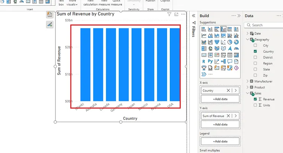Image resolution: width=283 pixels, height=153 pixels.
Task: Uncheck the Country field
Action: click(255, 51)
